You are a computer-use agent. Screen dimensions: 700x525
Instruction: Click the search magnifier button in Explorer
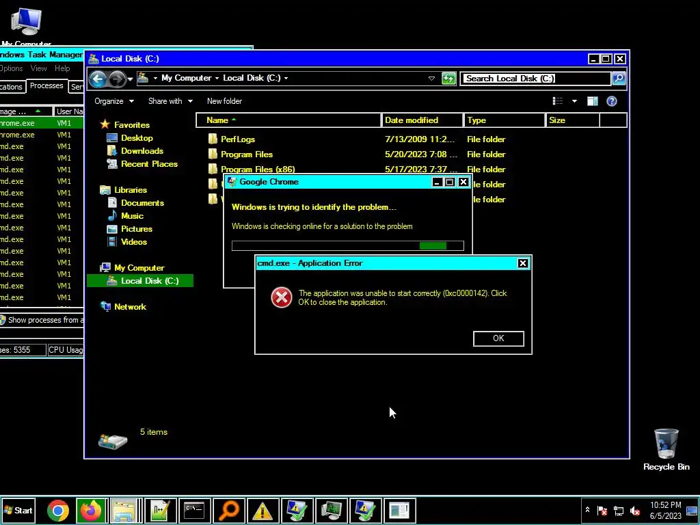pos(618,79)
